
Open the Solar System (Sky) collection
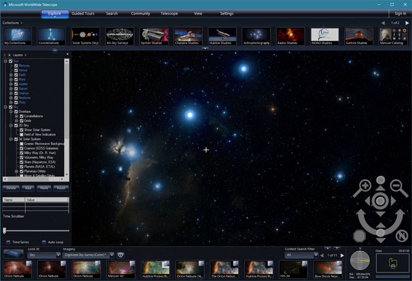click(x=85, y=36)
